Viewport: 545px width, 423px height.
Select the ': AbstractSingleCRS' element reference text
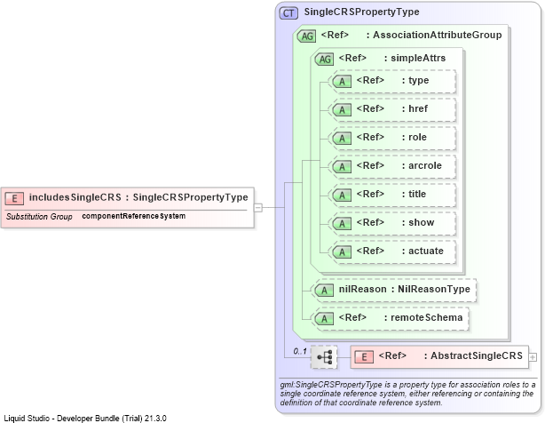tap(473, 355)
